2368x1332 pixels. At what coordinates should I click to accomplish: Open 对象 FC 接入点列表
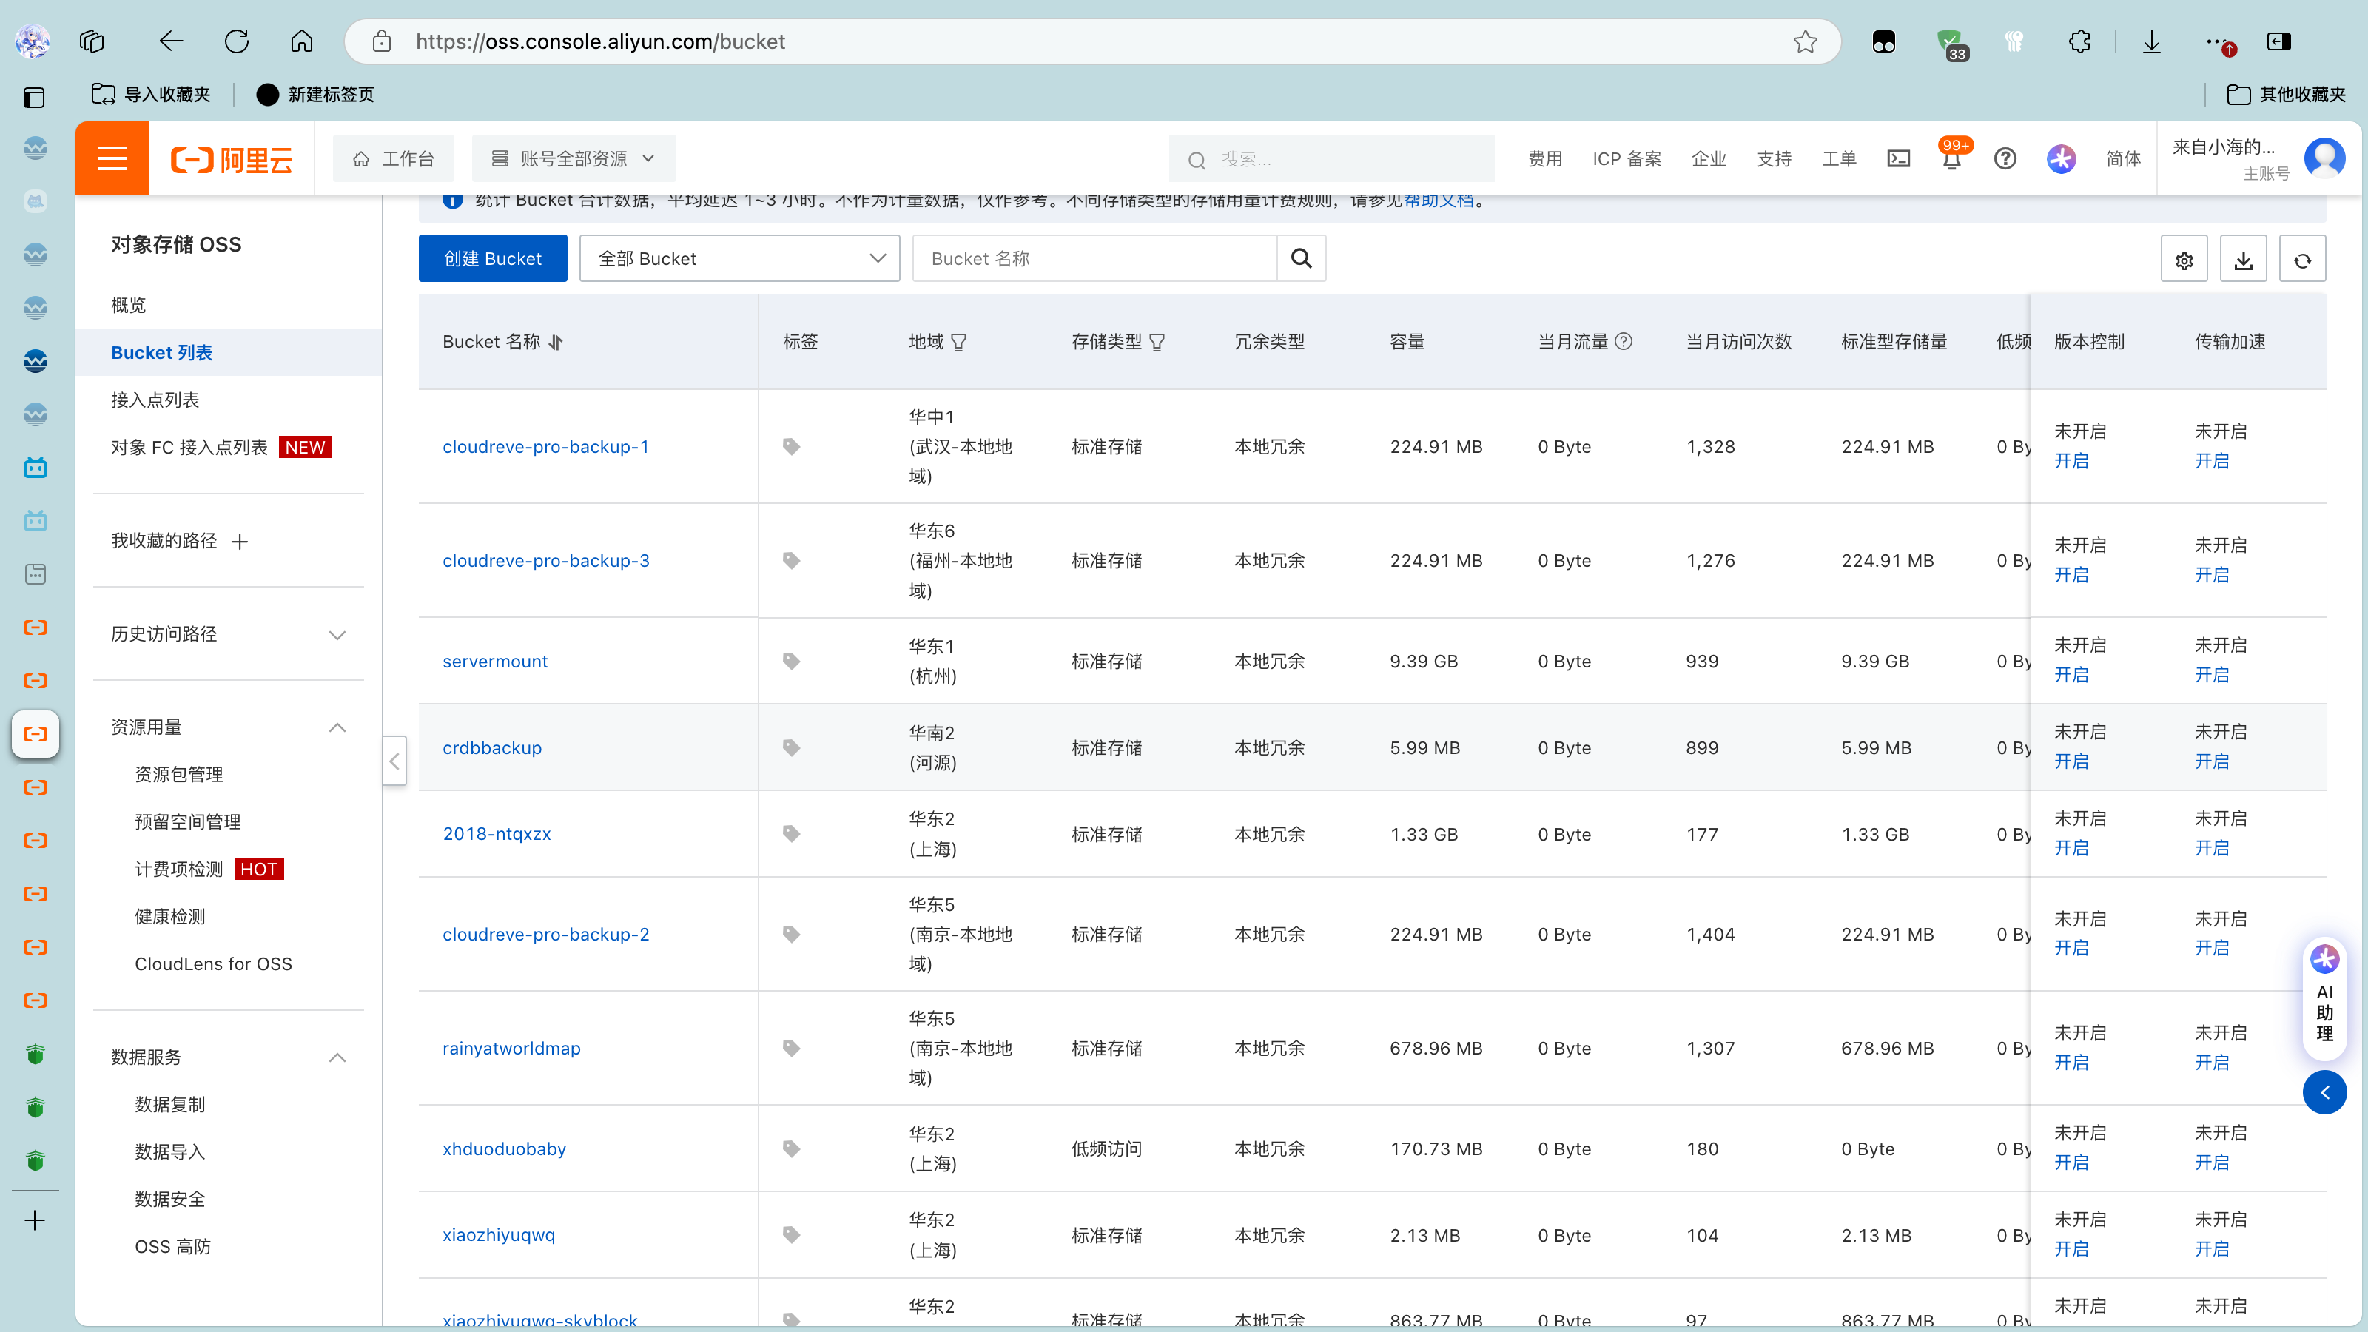coord(189,447)
